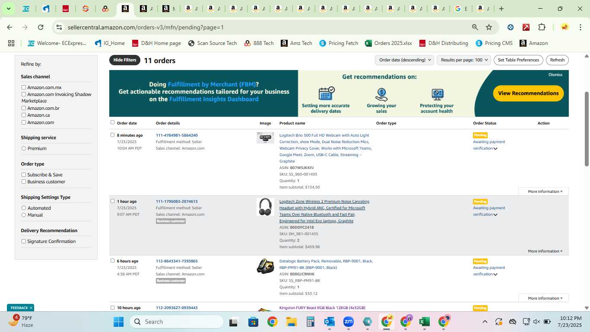Viewport: 590px width, 332px height.
Task: Open a new browser tab
Action: (501, 9)
